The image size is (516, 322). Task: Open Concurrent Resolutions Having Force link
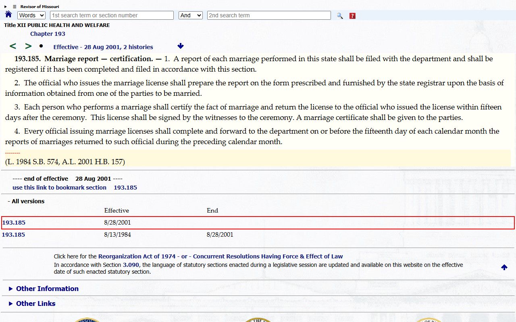tap(268, 256)
